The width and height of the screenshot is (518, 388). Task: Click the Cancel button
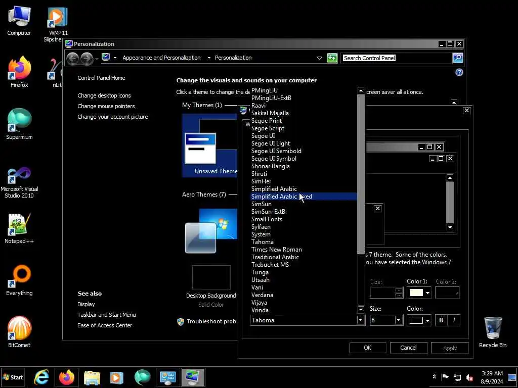tap(409, 348)
